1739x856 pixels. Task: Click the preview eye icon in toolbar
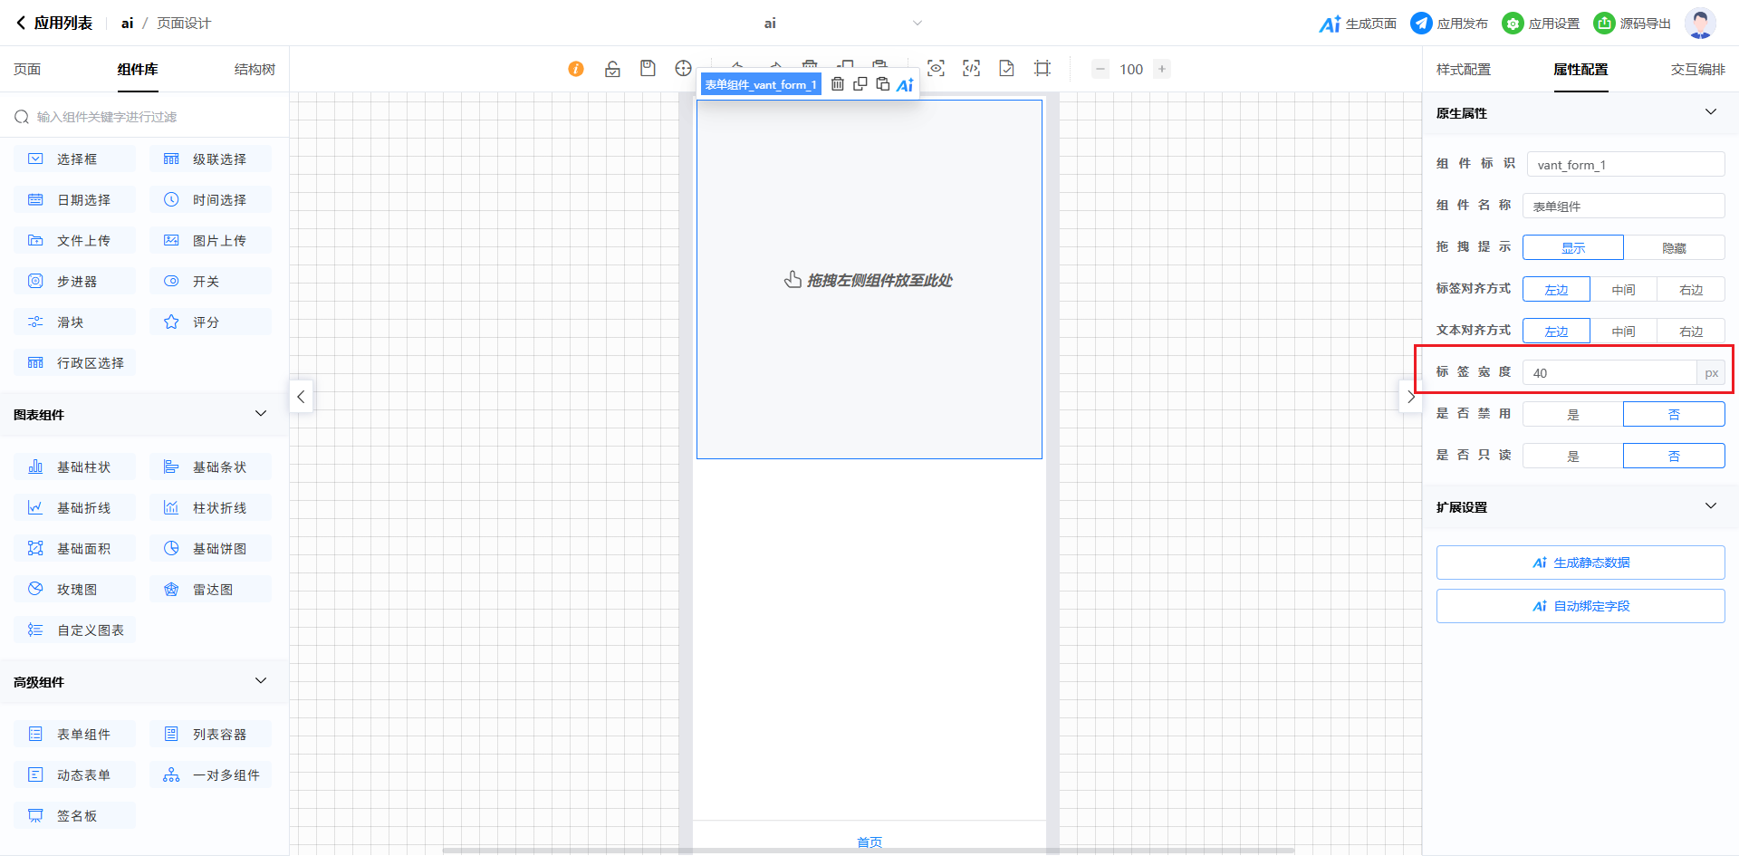point(936,69)
